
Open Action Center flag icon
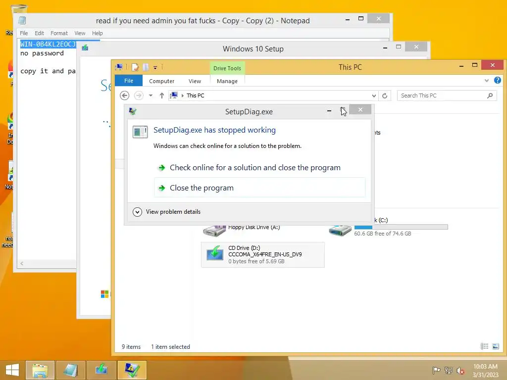click(x=436, y=370)
